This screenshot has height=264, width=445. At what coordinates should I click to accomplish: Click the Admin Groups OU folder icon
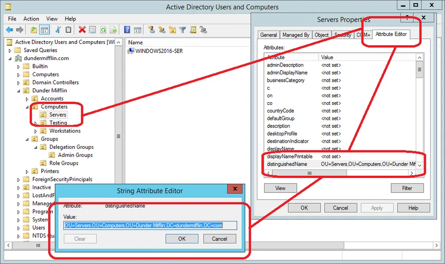point(51,155)
